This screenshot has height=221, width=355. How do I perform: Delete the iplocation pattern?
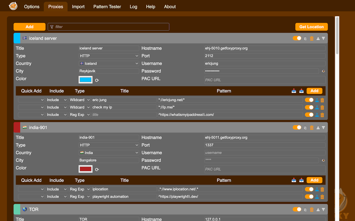(x=322, y=189)
